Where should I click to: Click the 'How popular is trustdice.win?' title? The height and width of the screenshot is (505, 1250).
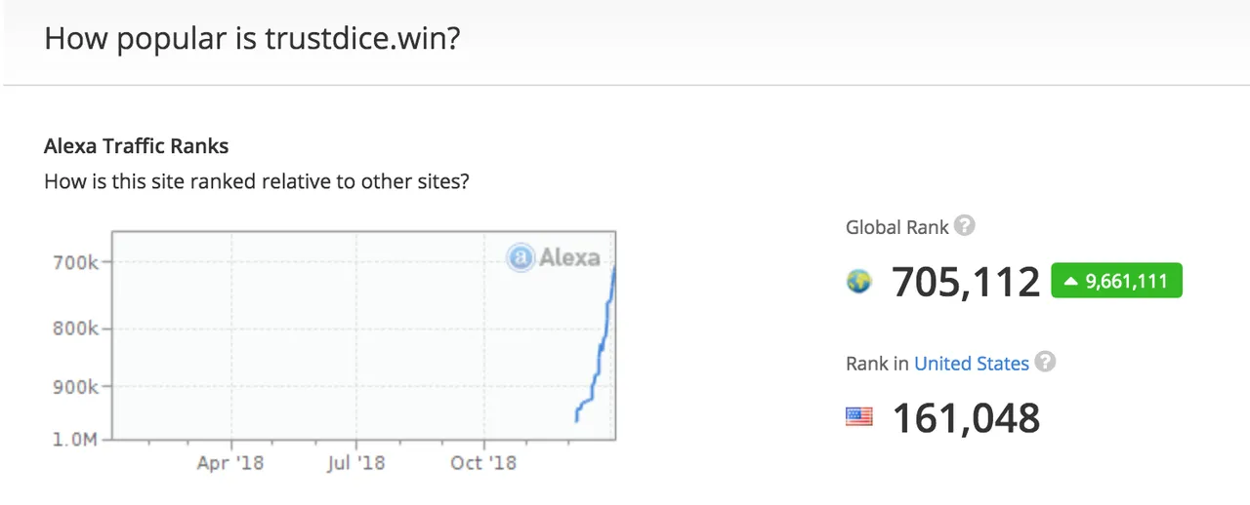(x=252, y=39)
